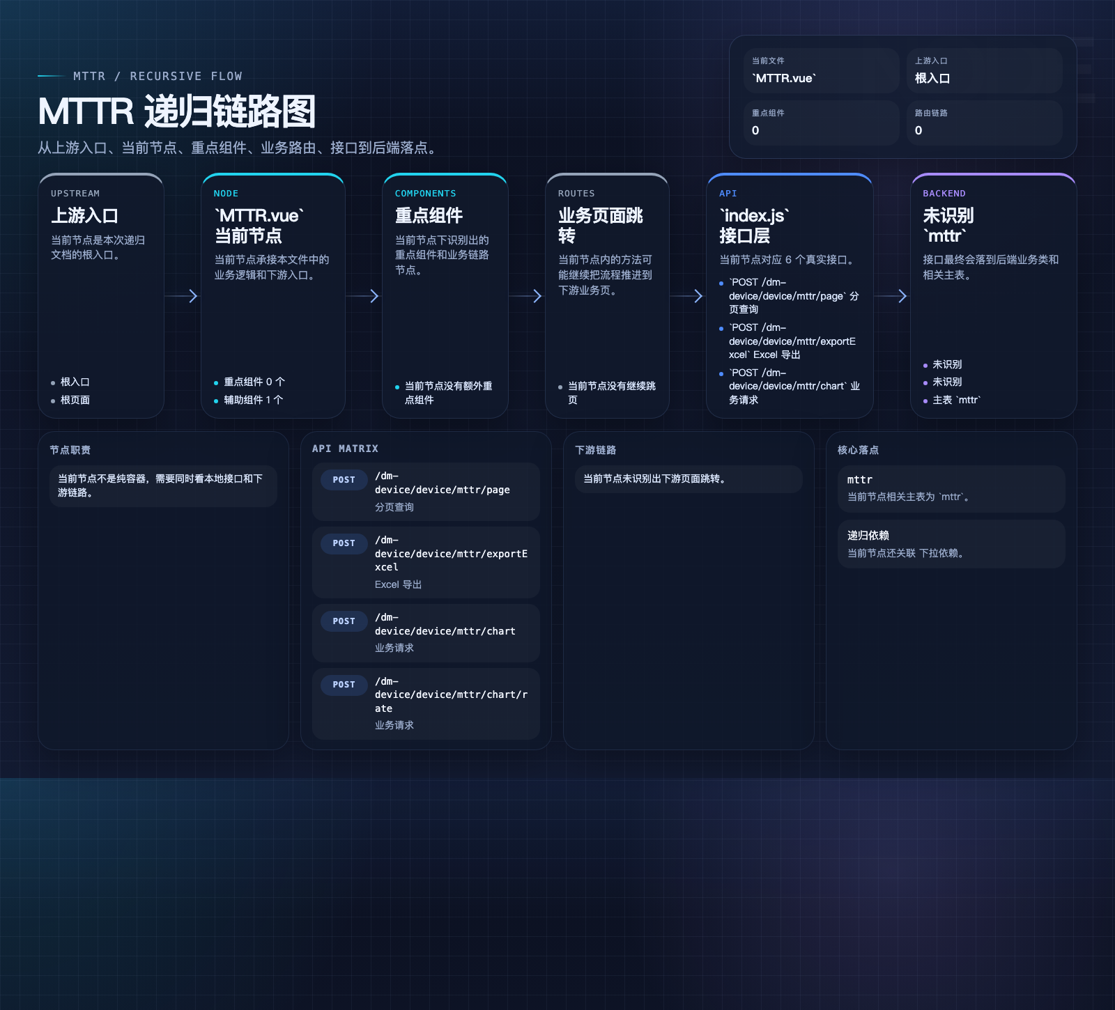Click the exportExcel Excel 导出 bullet in the API card
This screenshot has height=1010, width=1115.
click(x=790, y=341)
